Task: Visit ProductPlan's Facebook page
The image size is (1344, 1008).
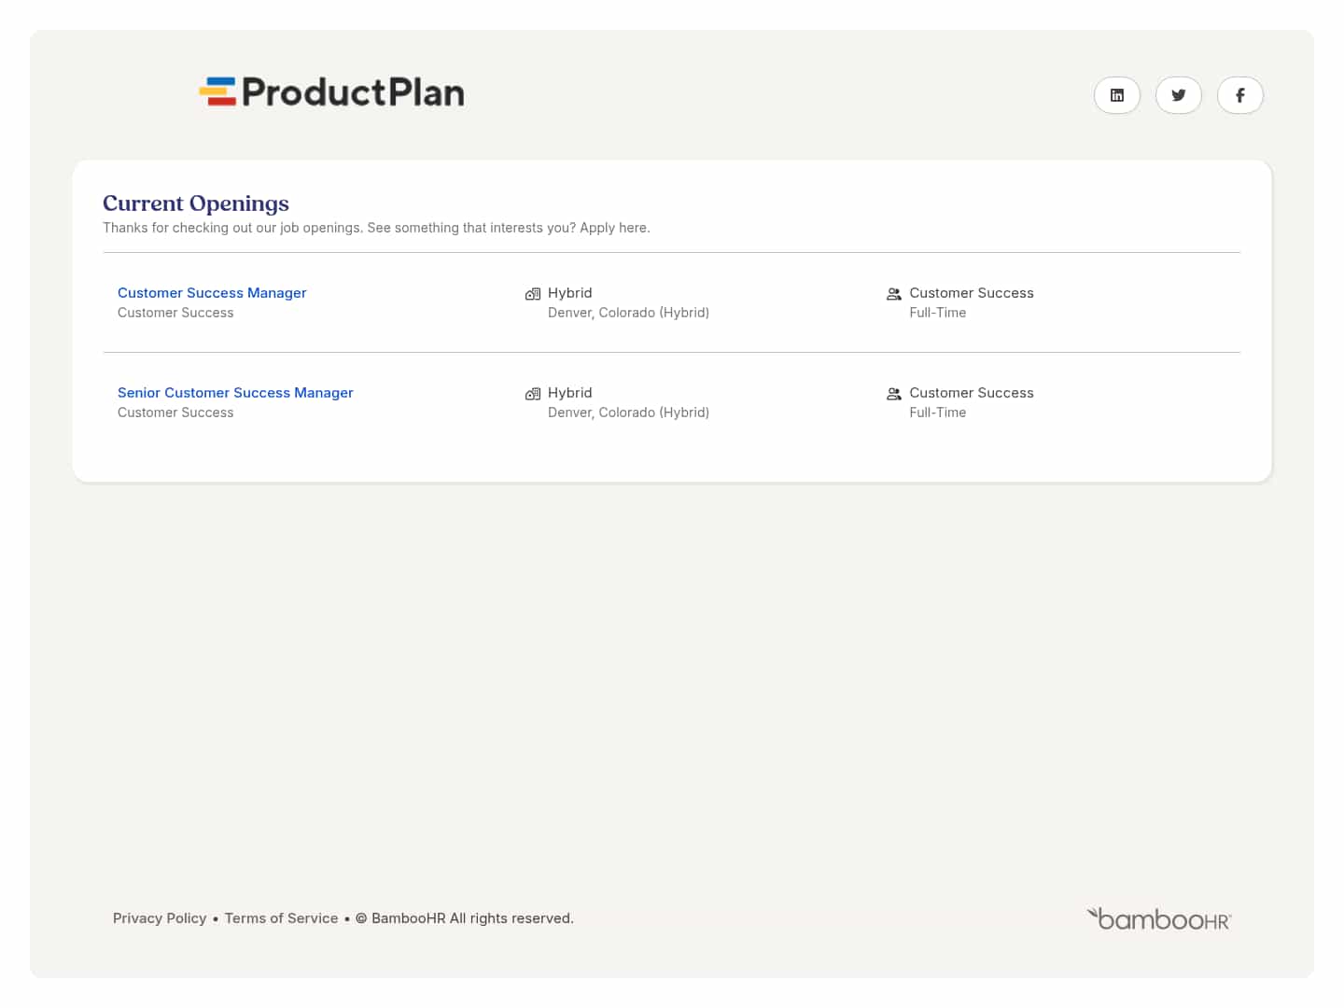Action: pyautogui.click(x=1239, y=95)
